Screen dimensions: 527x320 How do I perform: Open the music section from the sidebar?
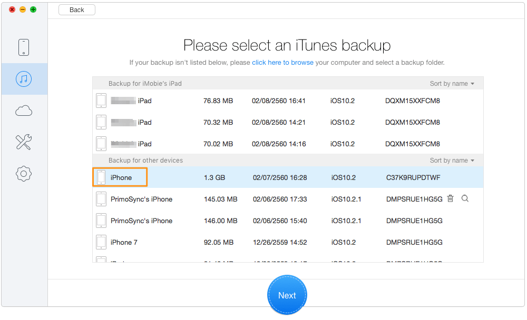(24, 78)
